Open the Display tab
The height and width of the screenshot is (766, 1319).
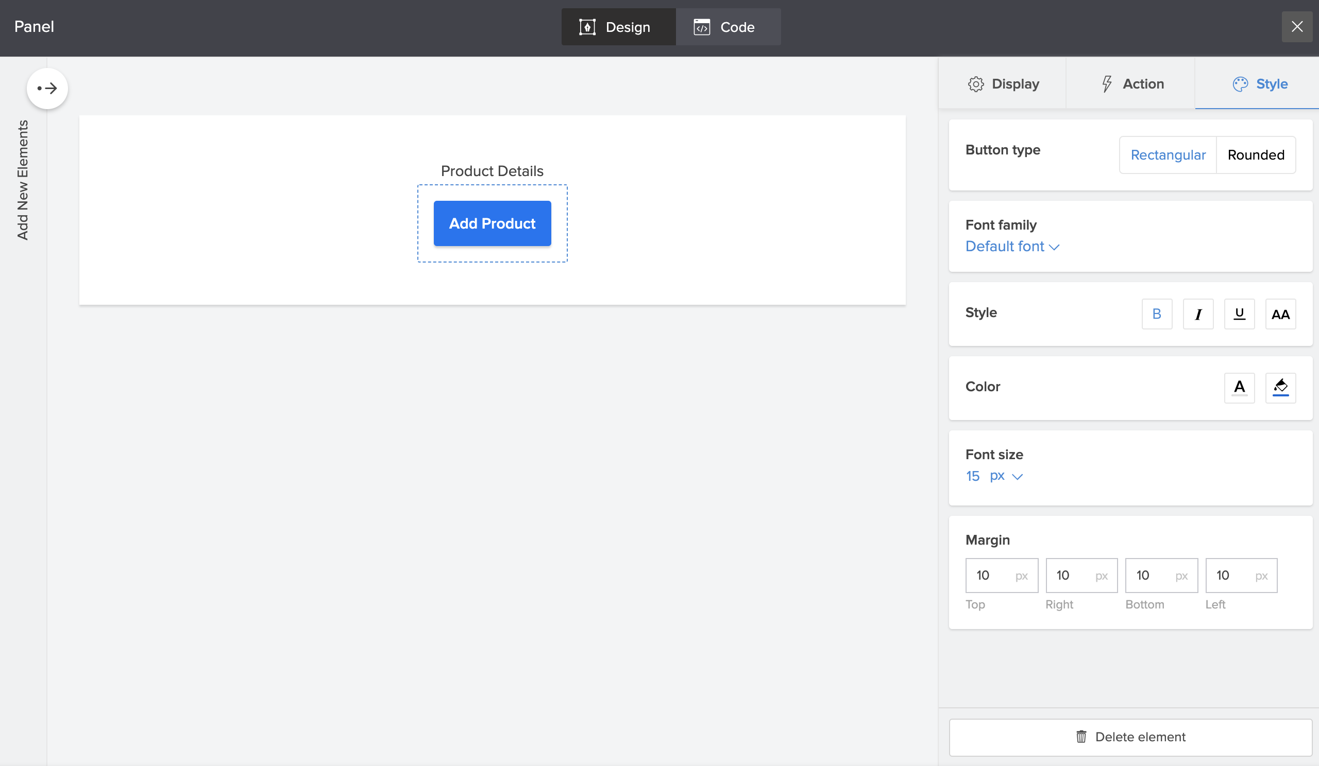pyautogui.click(x=1002, y=84)
